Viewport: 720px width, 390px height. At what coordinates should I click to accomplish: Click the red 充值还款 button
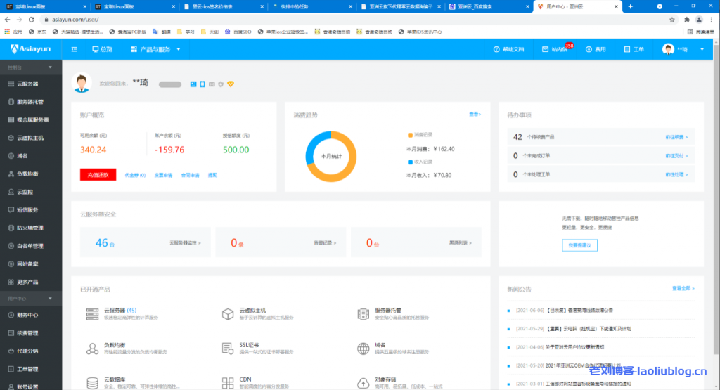[98, 175]
